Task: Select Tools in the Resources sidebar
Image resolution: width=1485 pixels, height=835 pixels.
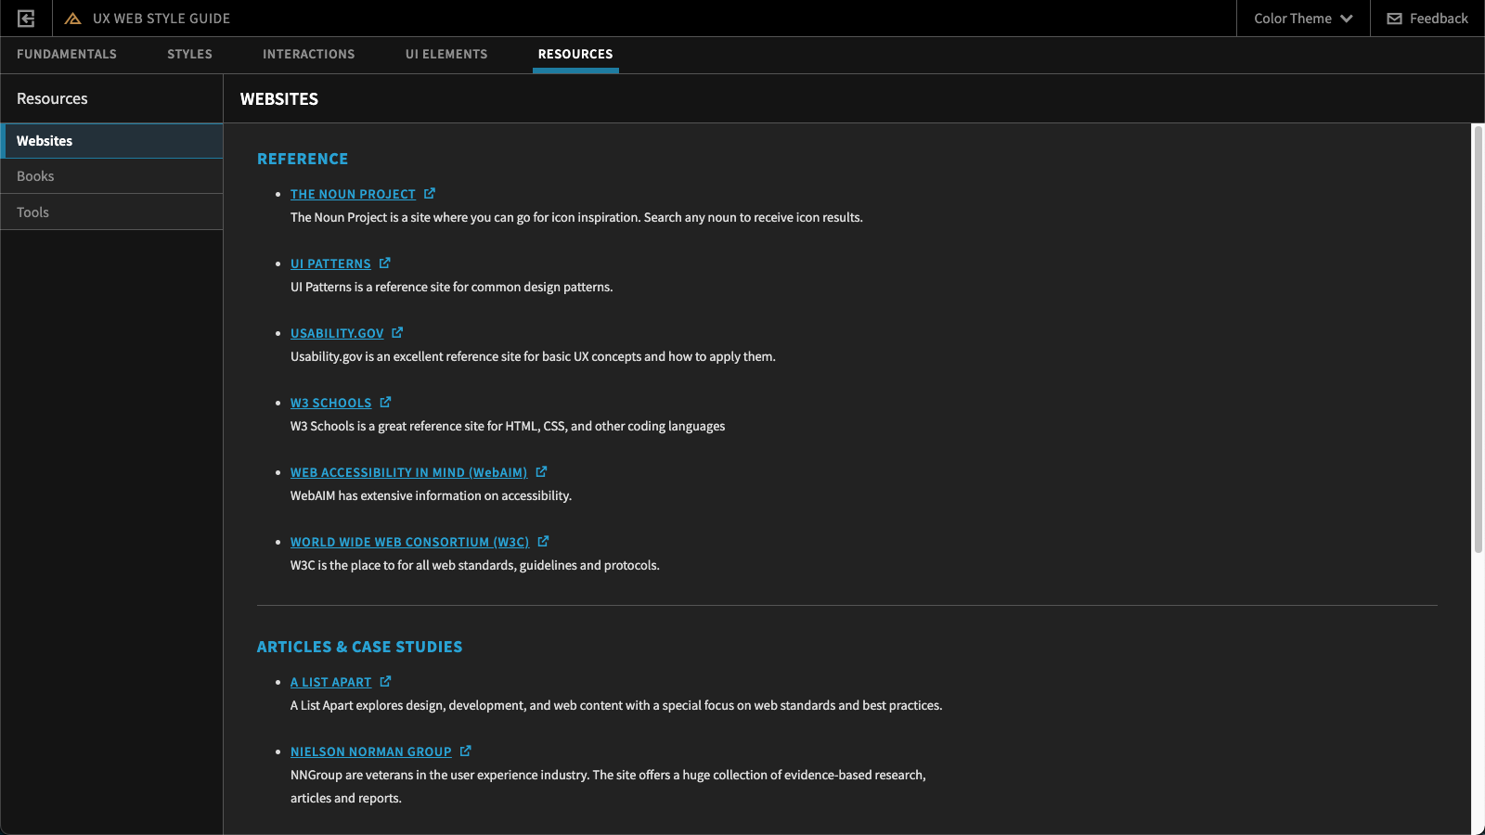Action: pyautogui.click(x=32, y=212)
